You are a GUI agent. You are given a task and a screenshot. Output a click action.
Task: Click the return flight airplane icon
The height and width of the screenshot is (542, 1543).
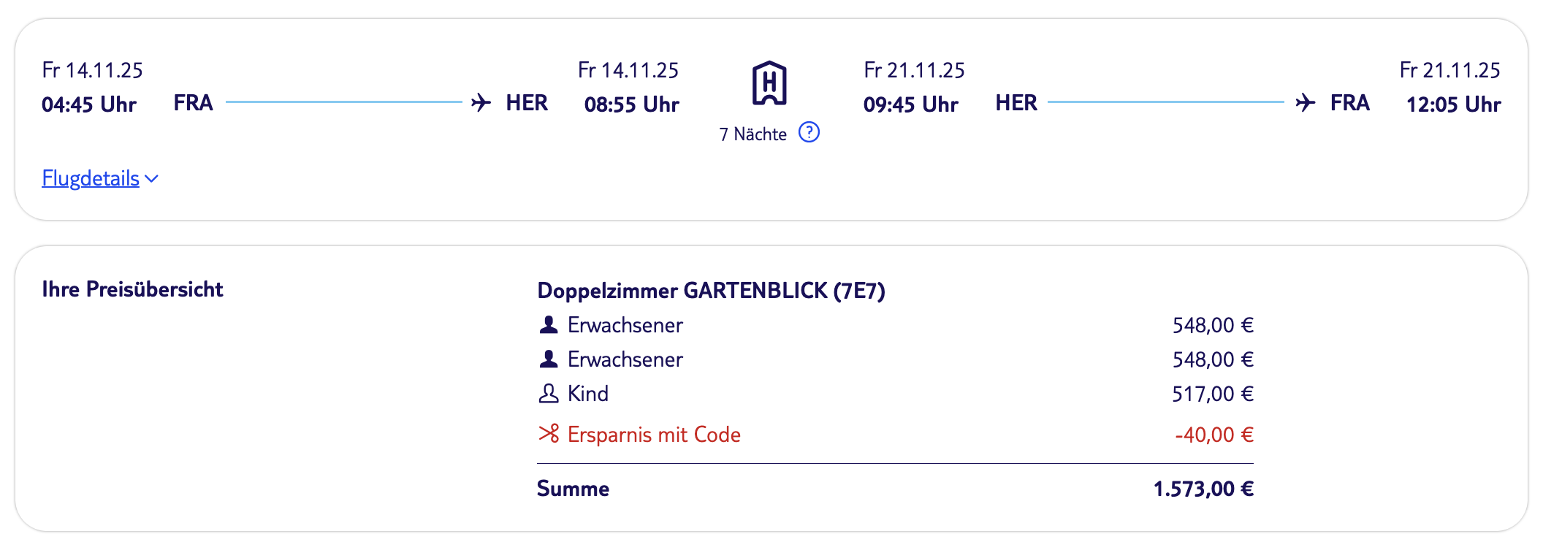[x=1305, y=102]
